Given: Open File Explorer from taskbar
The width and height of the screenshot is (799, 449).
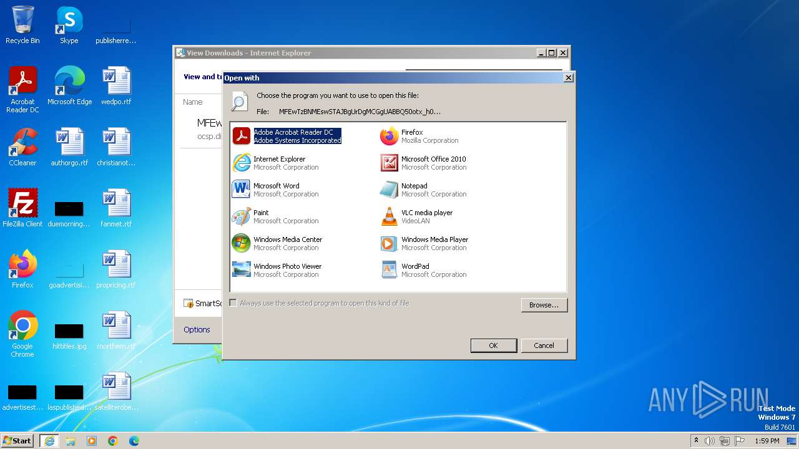Looking at the screenshot, I should tap(71, 441).
